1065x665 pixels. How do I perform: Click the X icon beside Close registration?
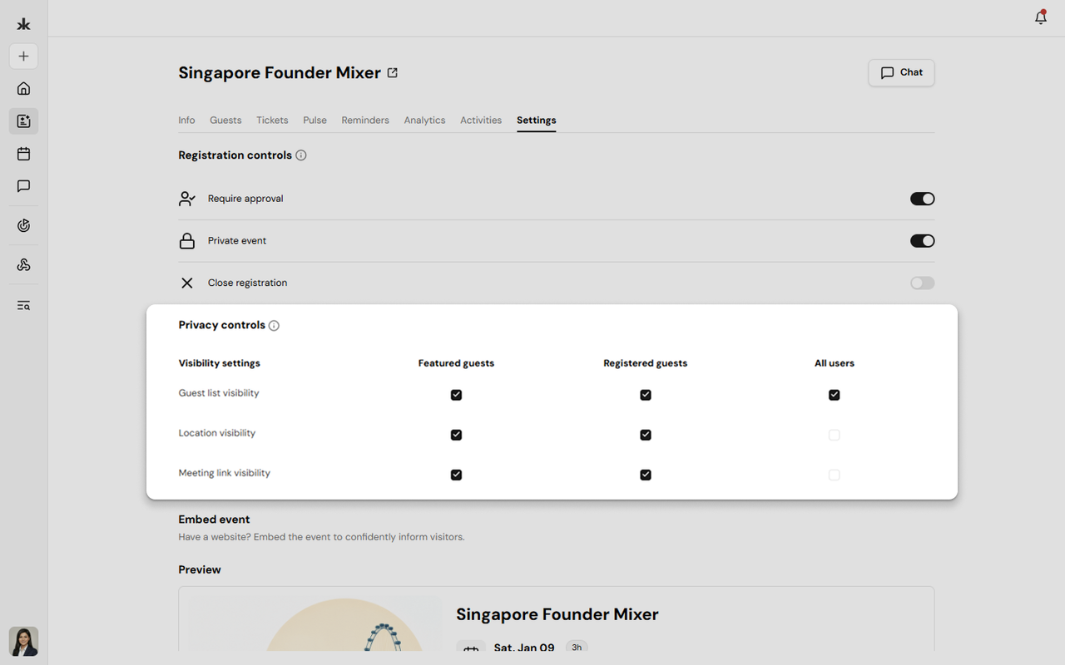click(187, 283)
